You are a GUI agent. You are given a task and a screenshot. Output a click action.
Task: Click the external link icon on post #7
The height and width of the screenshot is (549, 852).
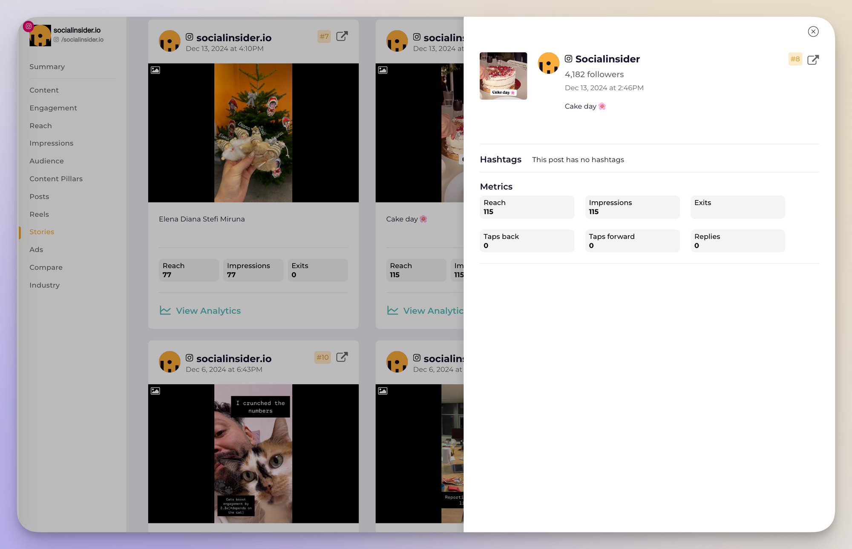342,36
